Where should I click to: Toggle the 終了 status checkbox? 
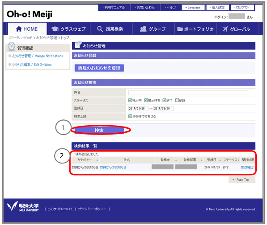[164, 100]
